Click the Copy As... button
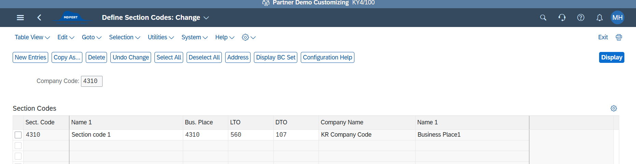The image size is (636, 164). (x=67, y=57)
